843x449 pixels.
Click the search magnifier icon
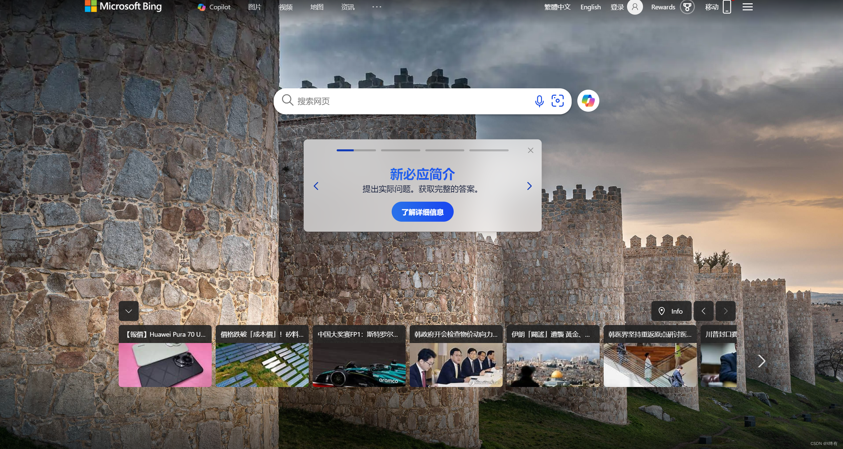[287, 100]
